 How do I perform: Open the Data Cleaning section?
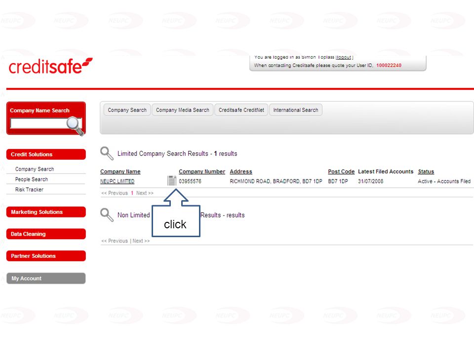[46, 234]
